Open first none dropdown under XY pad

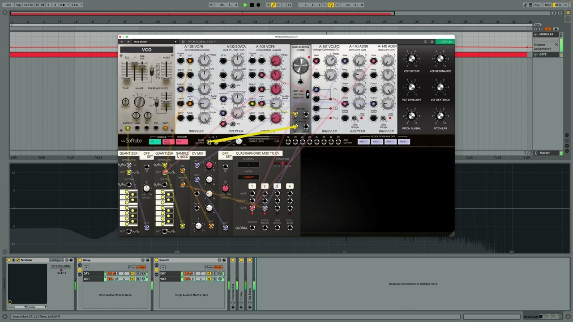tap(17, 307)
